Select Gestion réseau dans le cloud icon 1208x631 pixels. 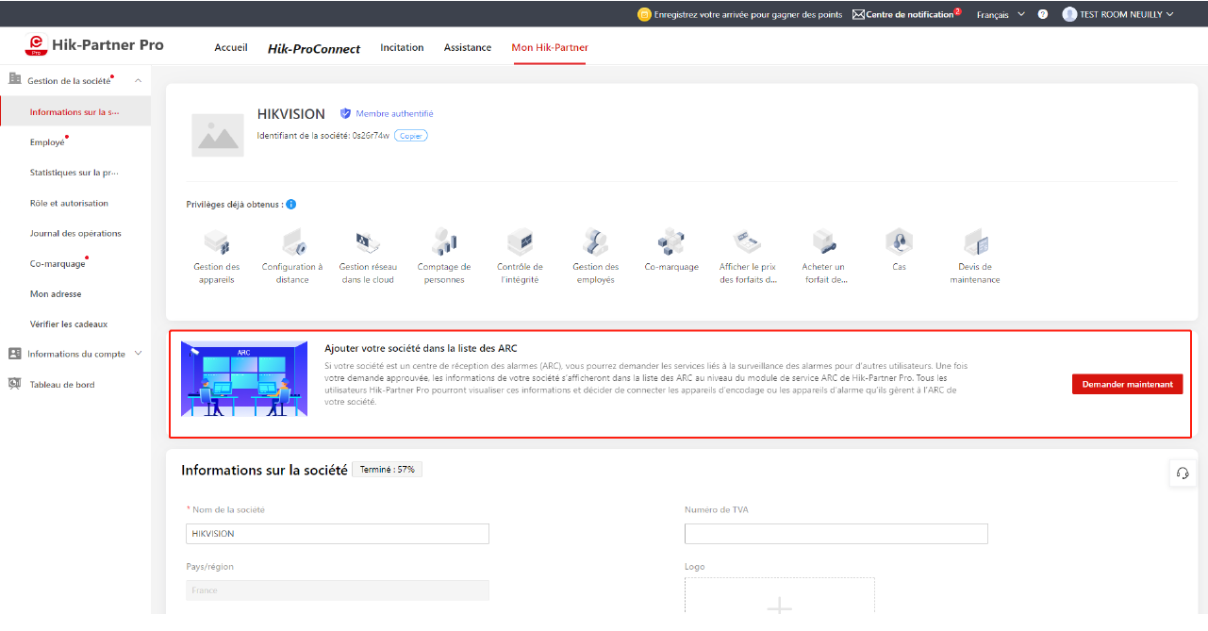coord(367,242)
